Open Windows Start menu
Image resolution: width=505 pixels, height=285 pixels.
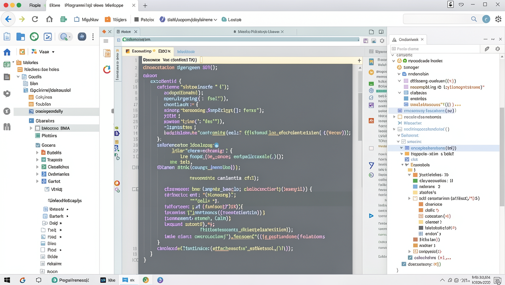(7, 280)
